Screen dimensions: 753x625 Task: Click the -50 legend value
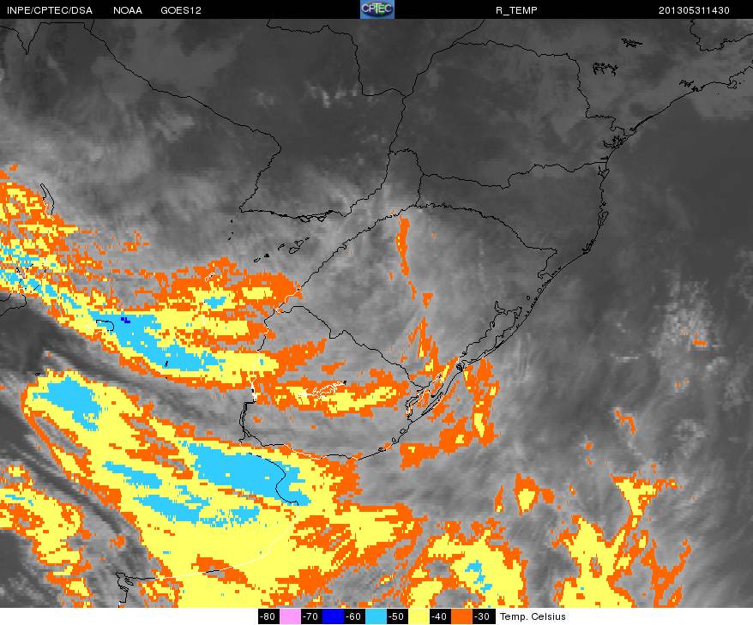pyautogui.click(x=397, y=616)
